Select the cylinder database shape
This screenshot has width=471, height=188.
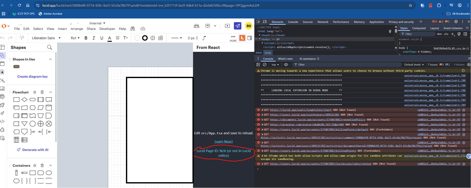click(x=49, y=108)
